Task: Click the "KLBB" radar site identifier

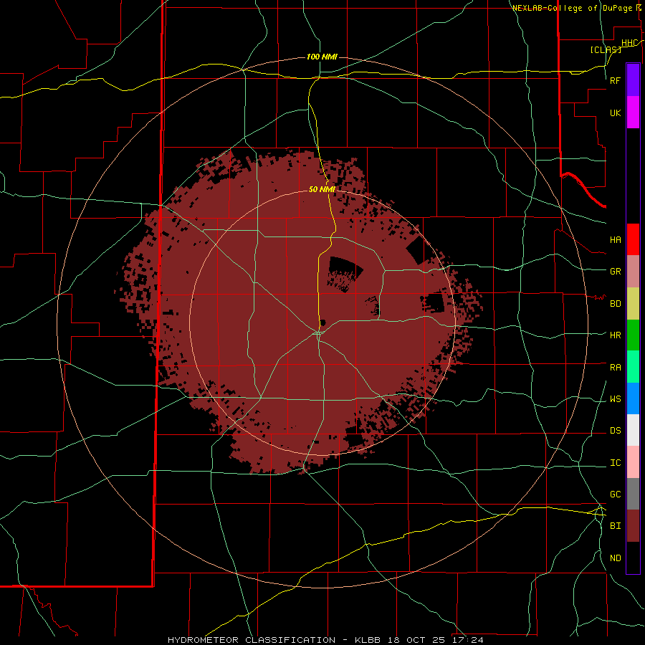Action: click(368, 640)
